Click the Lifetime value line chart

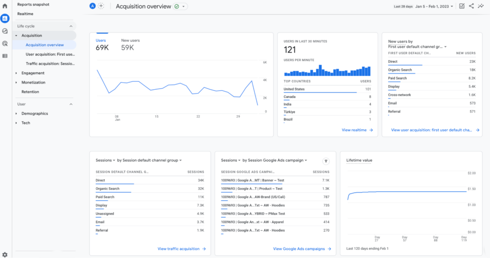point(407,202)
